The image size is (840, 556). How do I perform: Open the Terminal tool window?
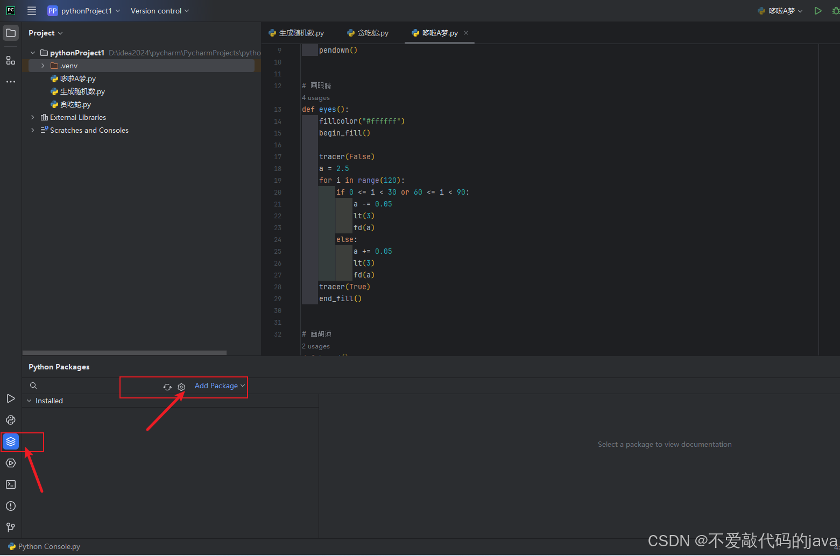click(10, 484)
